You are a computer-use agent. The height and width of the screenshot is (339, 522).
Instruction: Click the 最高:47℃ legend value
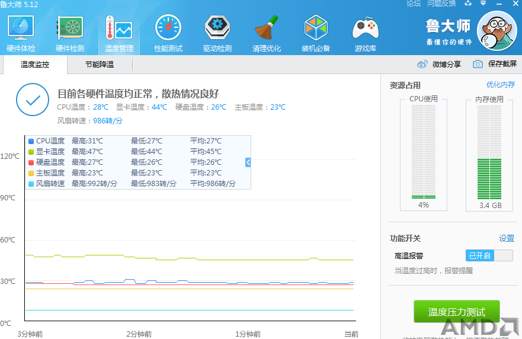coord(87,152)
